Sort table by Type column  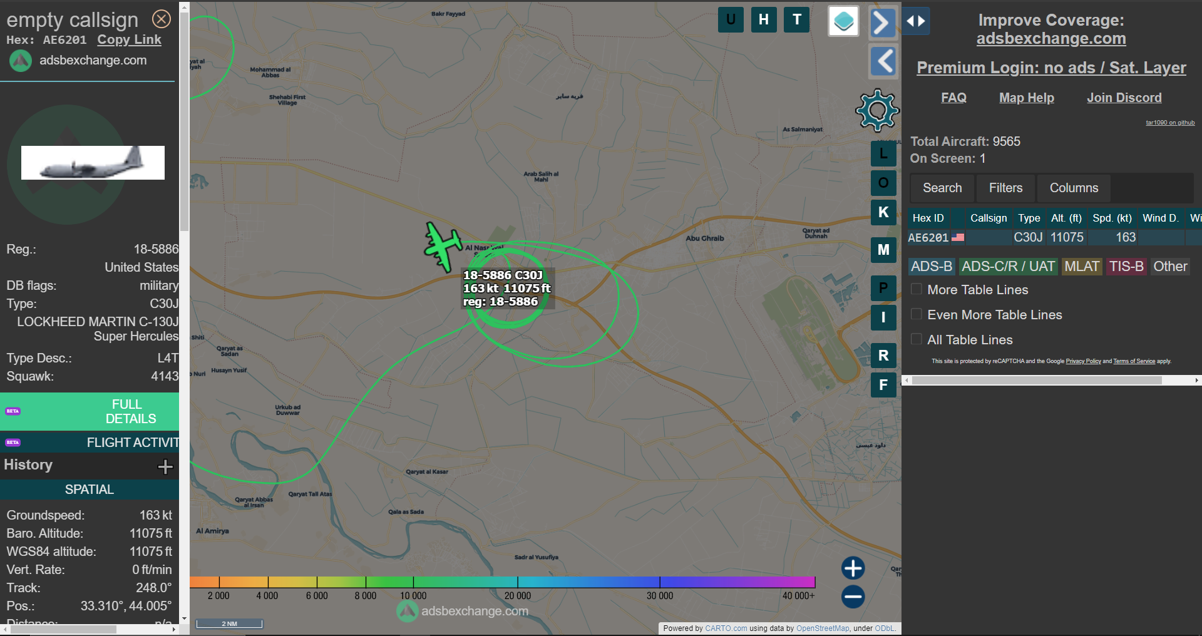(x=1029, y=218)
